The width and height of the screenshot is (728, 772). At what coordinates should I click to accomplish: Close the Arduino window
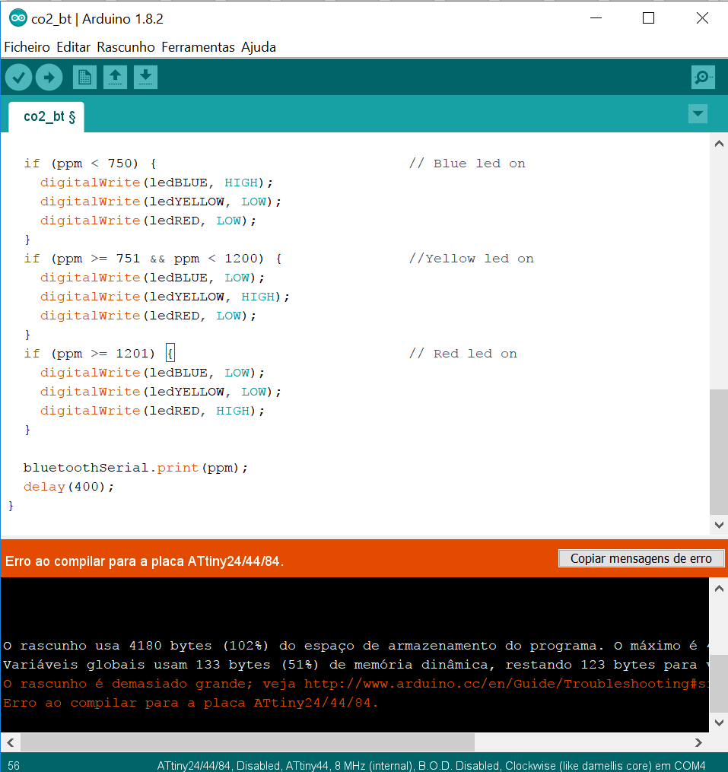[702, 18]
